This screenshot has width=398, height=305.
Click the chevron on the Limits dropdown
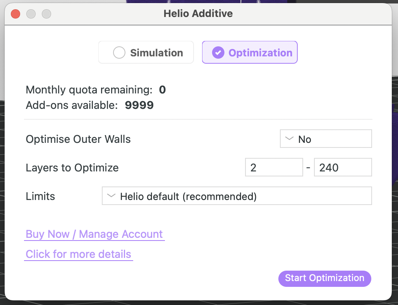tap(112, 196)
